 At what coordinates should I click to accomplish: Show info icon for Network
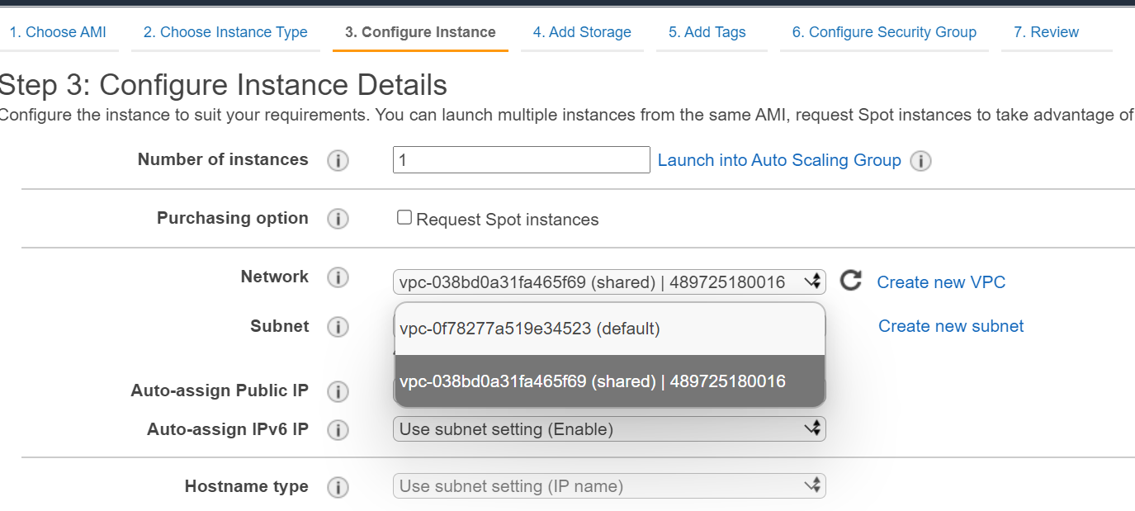point(338,278)
